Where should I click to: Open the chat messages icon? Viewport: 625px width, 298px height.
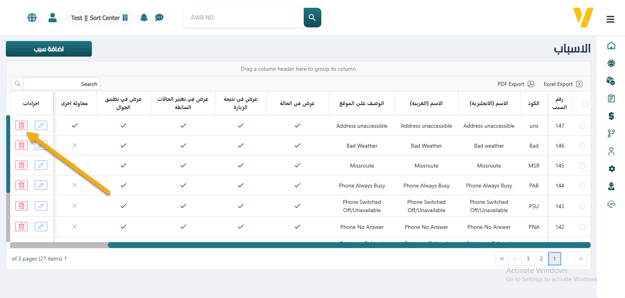(159, 18)
